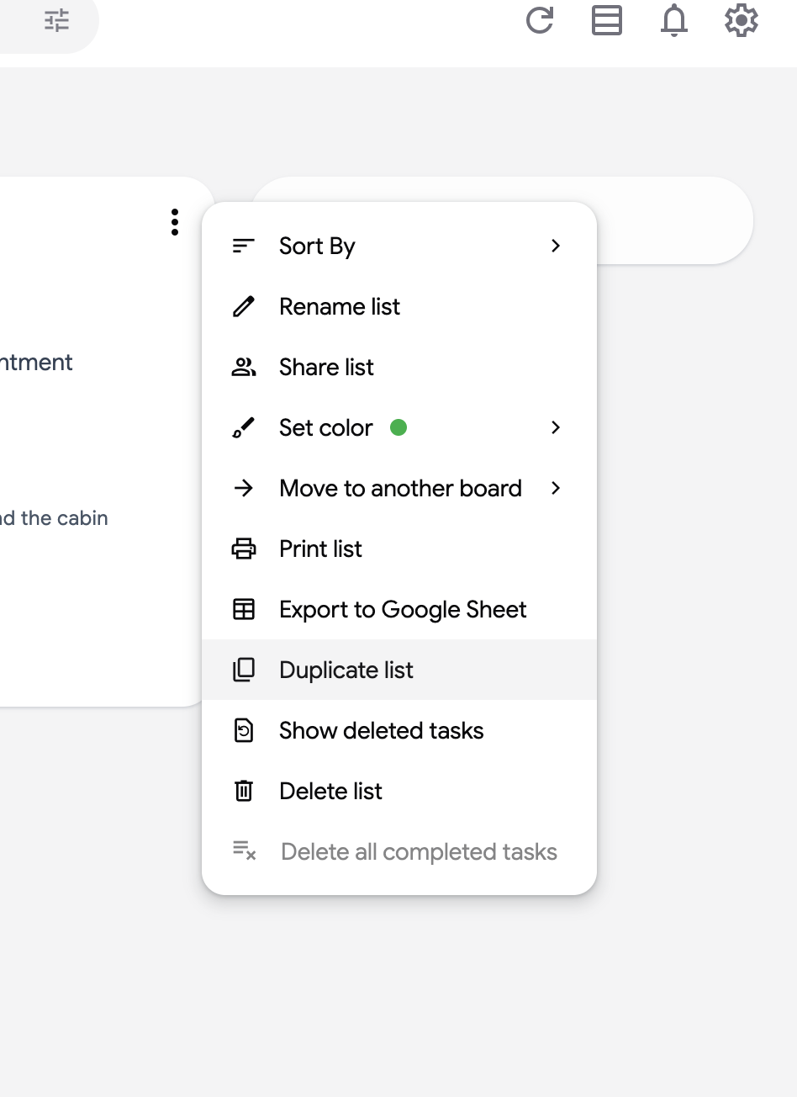Viewport: 797px width, 1097px height.
Task: Click the printer icon for Print list
Action: tap(244, 548)
